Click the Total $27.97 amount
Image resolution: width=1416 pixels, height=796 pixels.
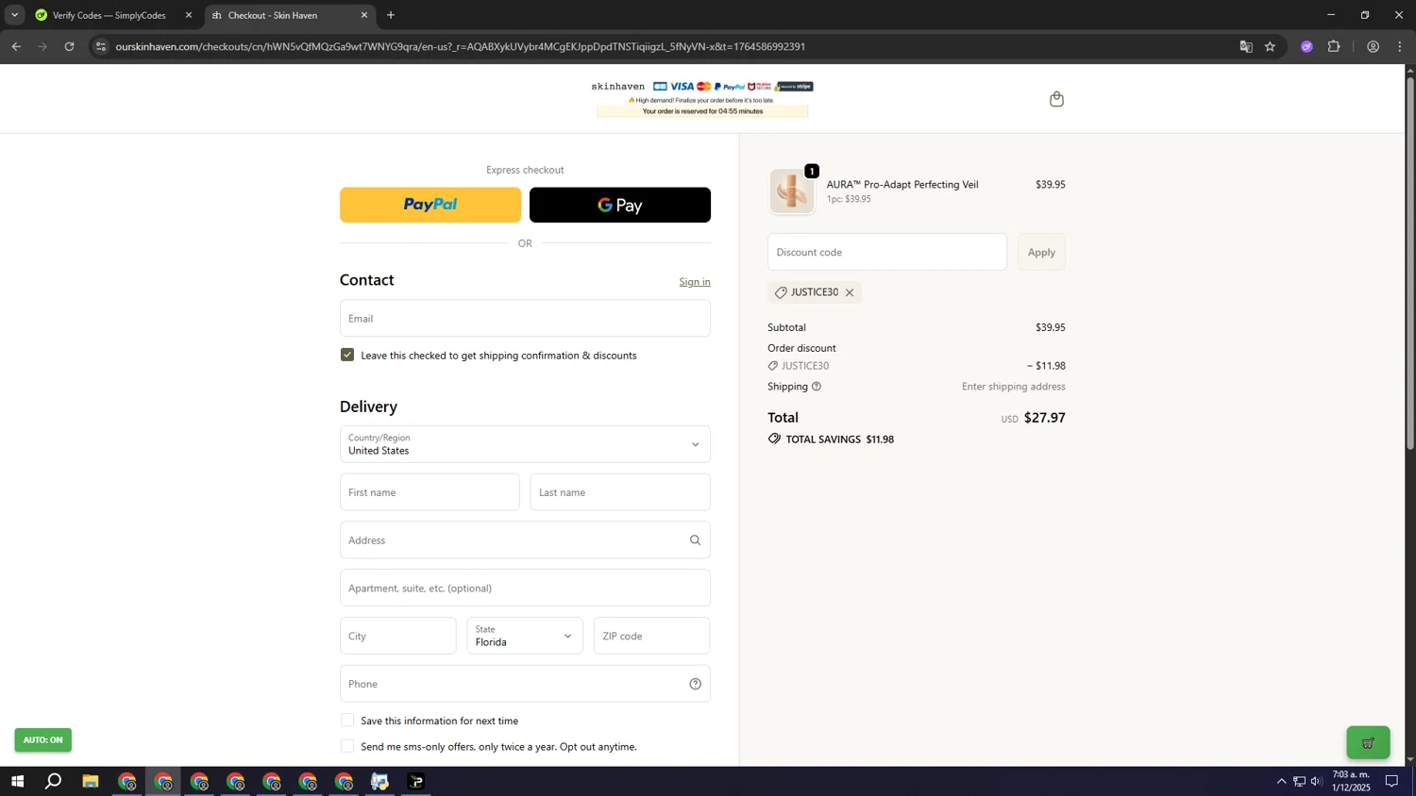[1045, 418]
